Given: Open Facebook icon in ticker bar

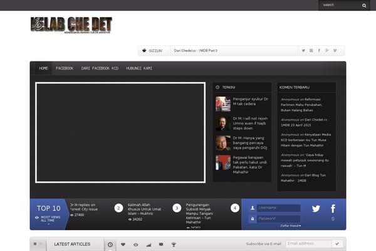Looking at the screenshot, I should click(x=319, y=50).
